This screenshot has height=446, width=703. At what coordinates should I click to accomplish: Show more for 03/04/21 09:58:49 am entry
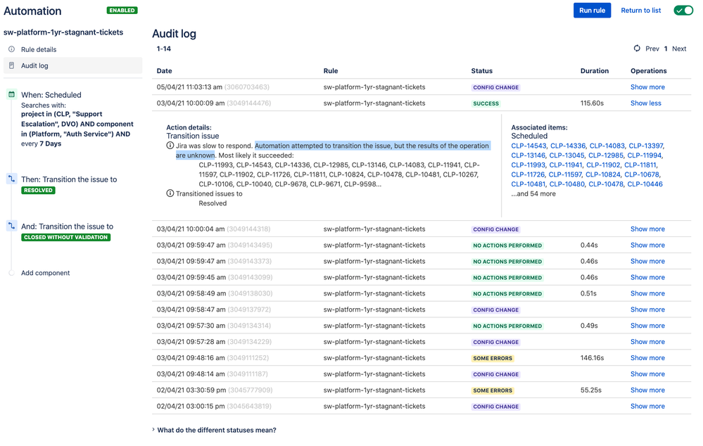click(x=647, y=293)
